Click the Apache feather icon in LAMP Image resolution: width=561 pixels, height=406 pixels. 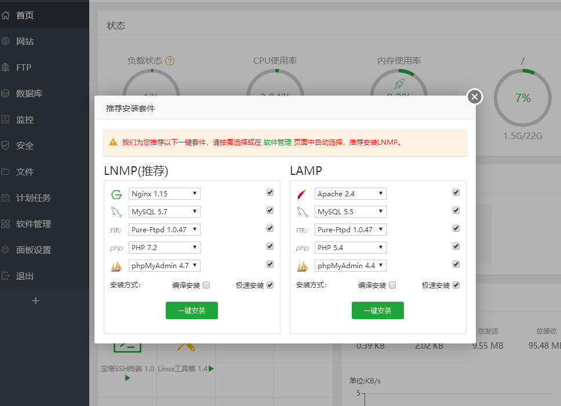coord(303,195)
